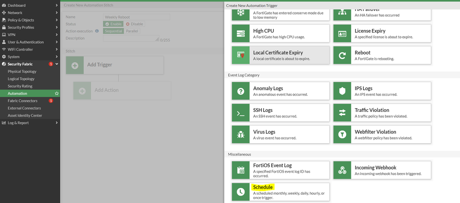Set Status to Disable
Screen dimensions: 460x203
point(134,24)
